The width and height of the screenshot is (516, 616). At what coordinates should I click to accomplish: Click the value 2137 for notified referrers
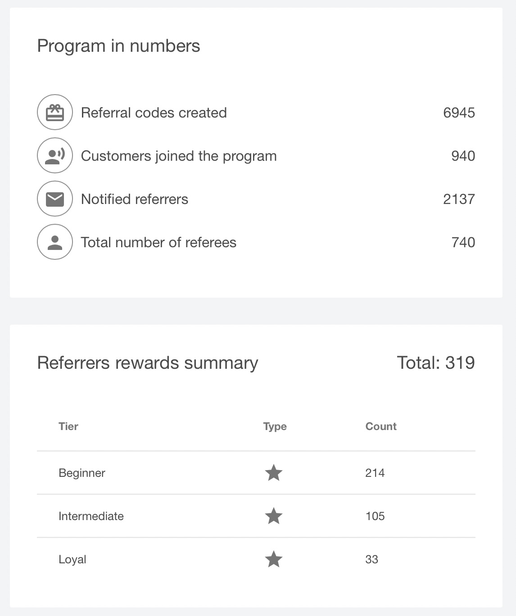click(459, 199)
